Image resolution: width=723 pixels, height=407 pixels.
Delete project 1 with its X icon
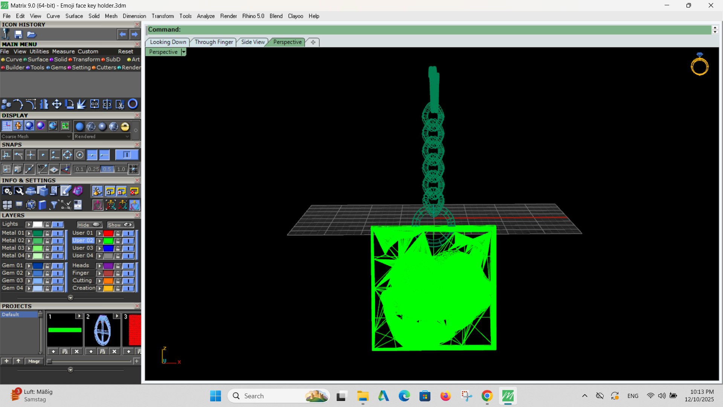(x=77, y=351)
